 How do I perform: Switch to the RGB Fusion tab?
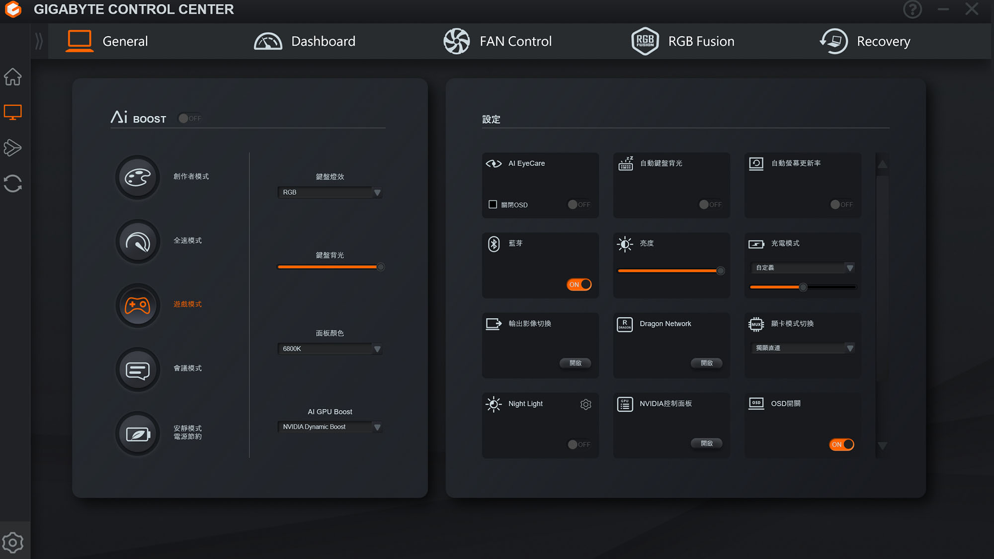click(683, 41)
